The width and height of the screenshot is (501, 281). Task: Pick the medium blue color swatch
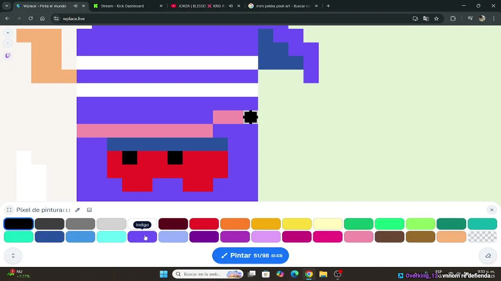(x=80, y=237)
